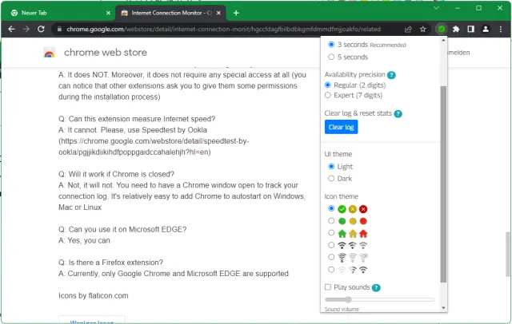This screenshot has height=324, width=512.
Task: Select the wifi-on-stand icon theme in fifth row
Action: [x=331, y=257]
